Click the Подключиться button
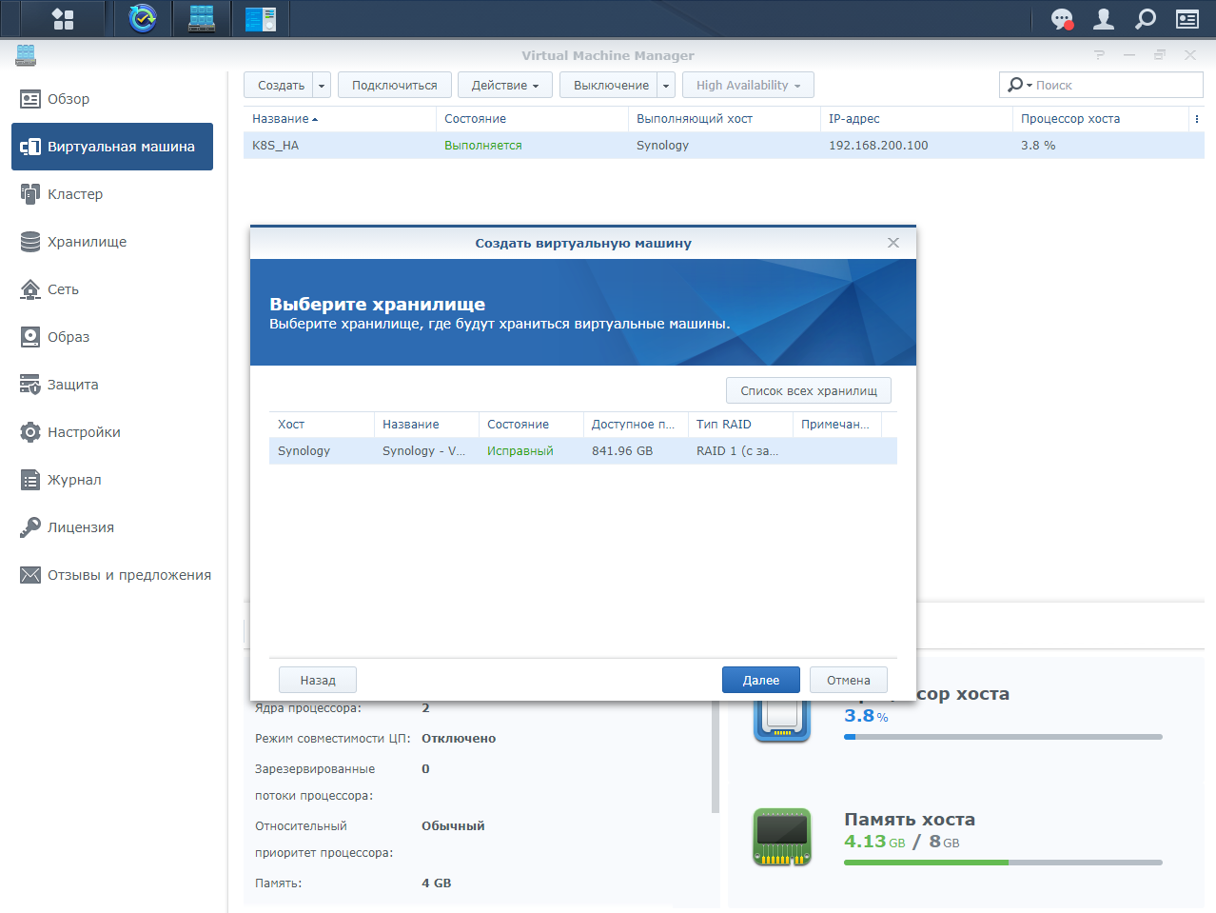Image resolution: width=1216 pixels, height=913 pixels. pos(394,85)
